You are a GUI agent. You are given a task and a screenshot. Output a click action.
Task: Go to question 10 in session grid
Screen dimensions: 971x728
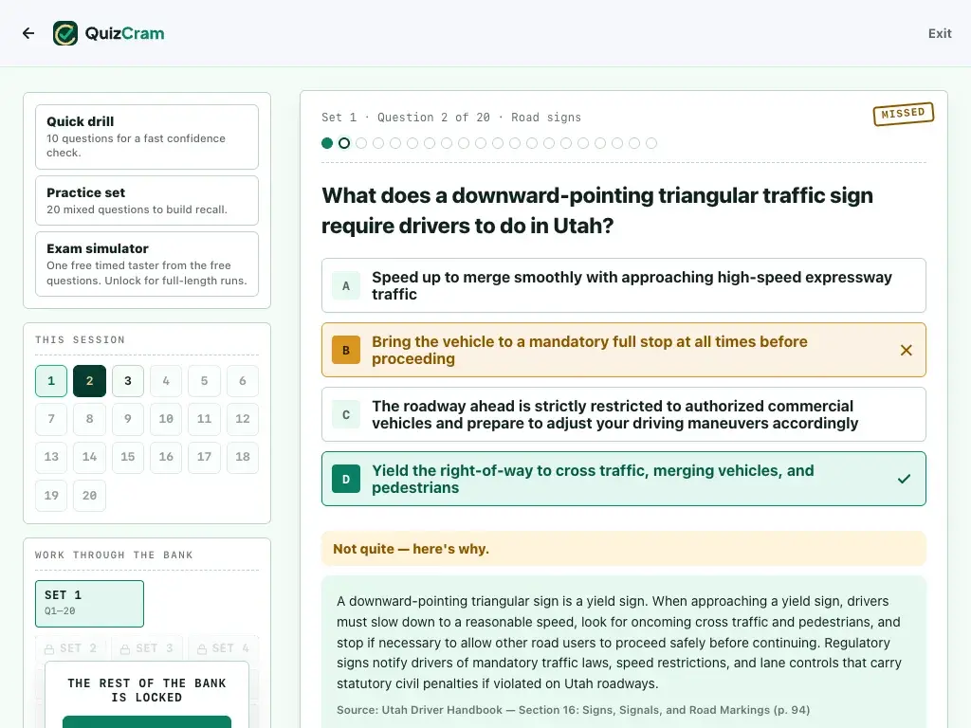point(166,419)
